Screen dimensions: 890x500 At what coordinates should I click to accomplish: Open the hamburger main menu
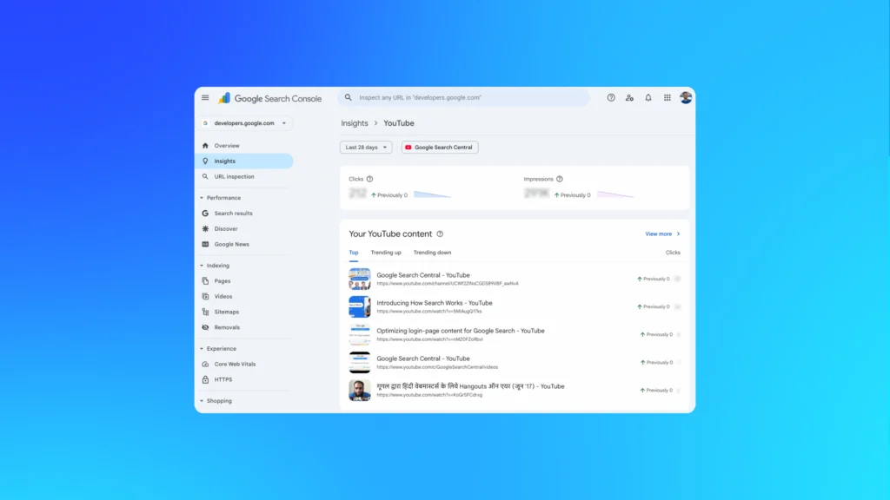(x=205, y=97)
